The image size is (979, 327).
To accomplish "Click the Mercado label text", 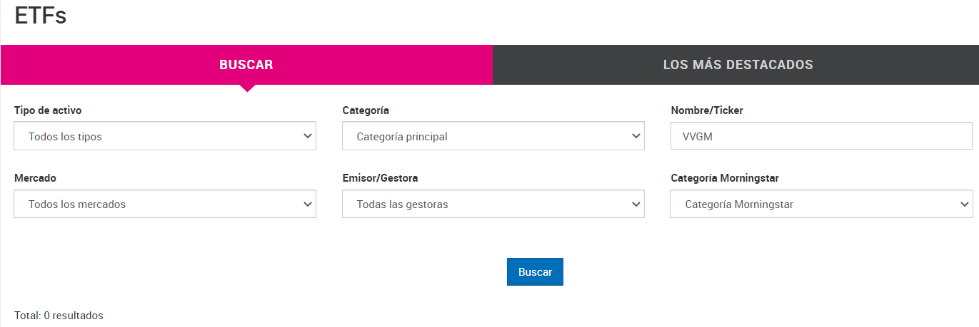I will click(x=35, y=178).
